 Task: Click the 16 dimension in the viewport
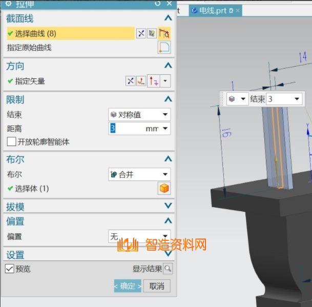click(x=226, y=133)
